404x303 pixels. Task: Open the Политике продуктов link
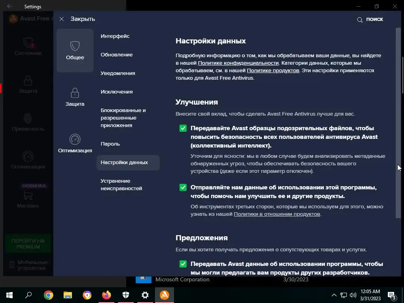coord(273,70)
